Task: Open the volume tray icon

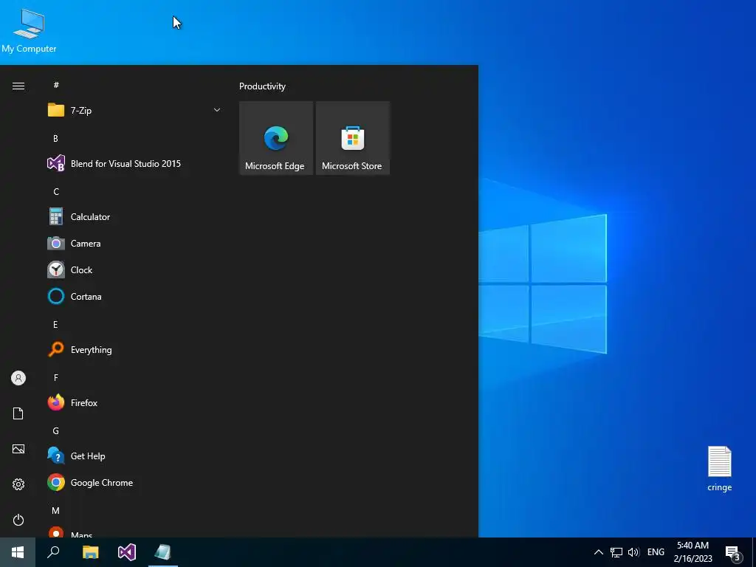Action: pos(633,552)
